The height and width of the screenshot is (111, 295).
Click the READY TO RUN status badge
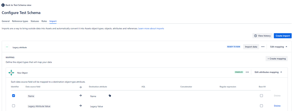pos(234,47)
